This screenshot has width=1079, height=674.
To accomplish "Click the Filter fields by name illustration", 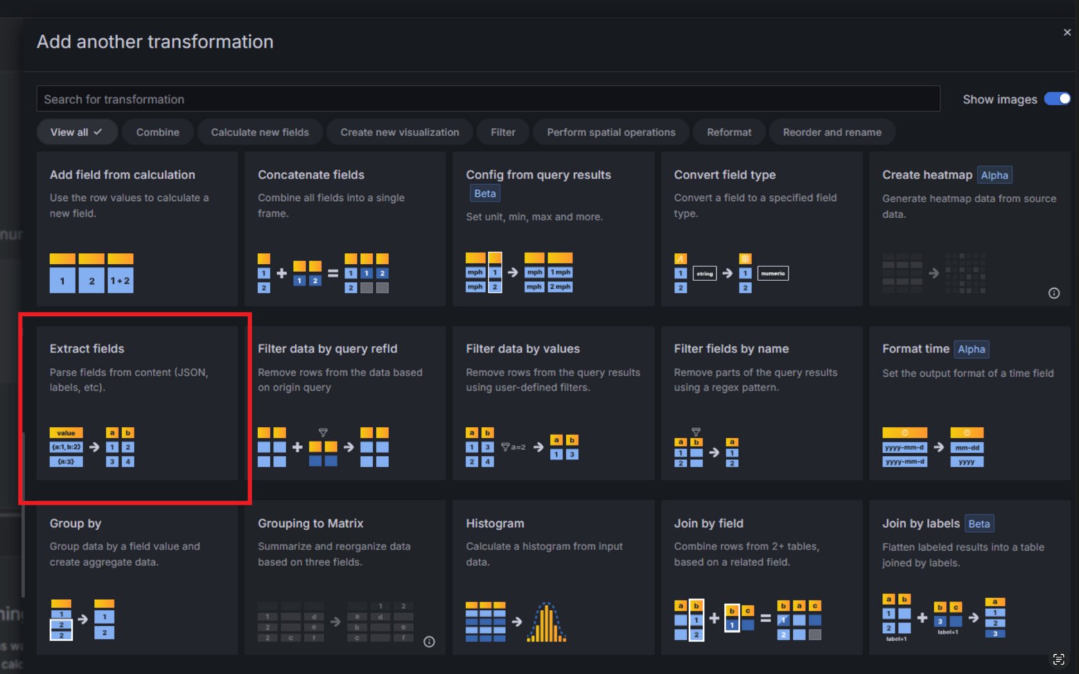I will click(706, 447).
